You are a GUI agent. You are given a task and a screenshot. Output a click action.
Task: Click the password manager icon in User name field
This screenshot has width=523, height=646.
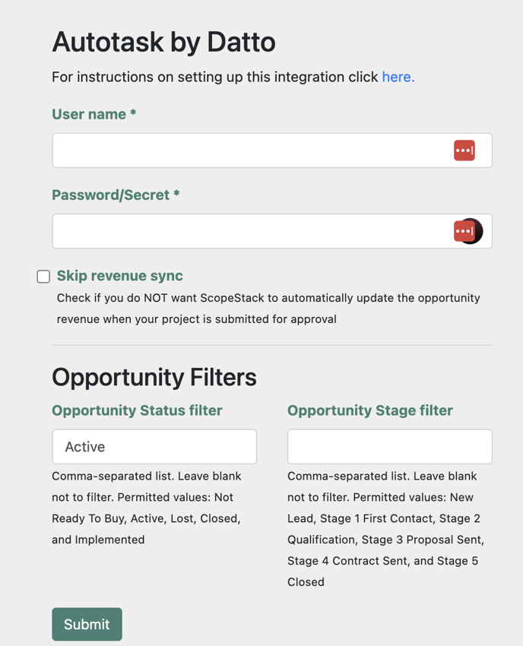tap(464, 150)
